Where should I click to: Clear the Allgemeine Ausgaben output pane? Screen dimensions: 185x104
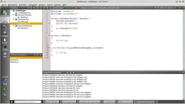(67, 72)
